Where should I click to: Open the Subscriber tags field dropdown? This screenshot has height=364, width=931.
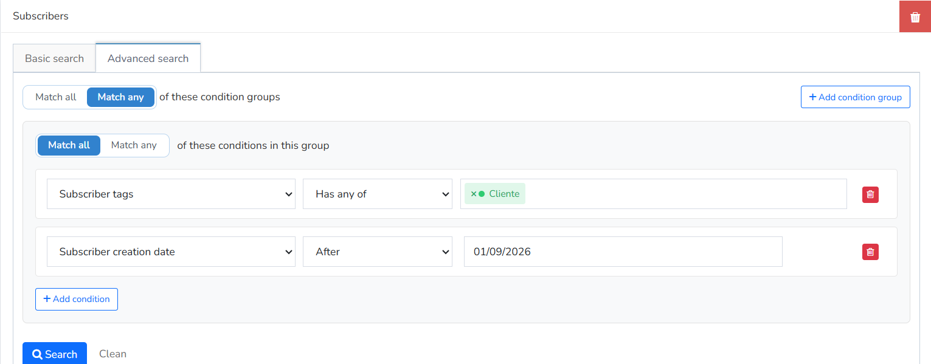[x=171, y=194]
